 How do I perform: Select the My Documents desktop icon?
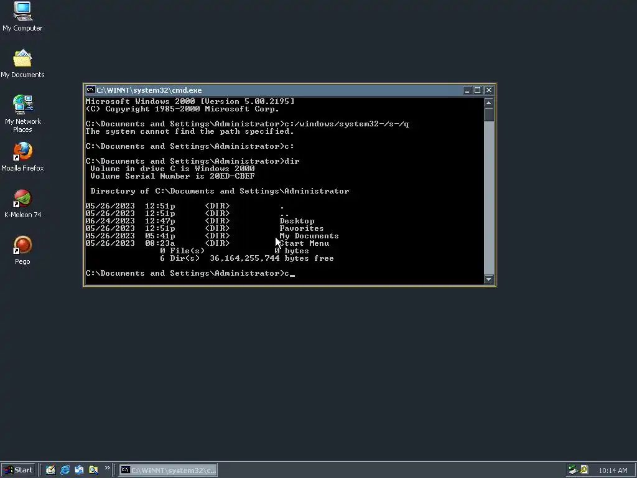(x=22, y=63)
